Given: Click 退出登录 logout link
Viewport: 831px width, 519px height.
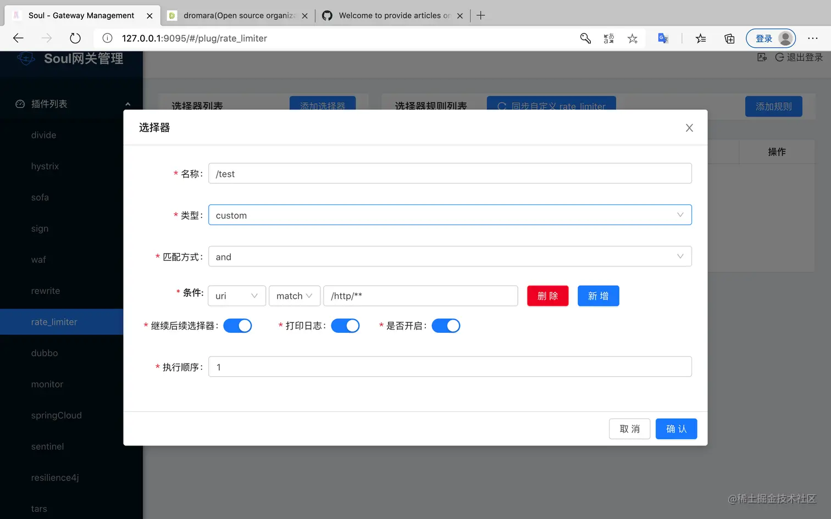Looking at the screenshot, I should (799, 57).
